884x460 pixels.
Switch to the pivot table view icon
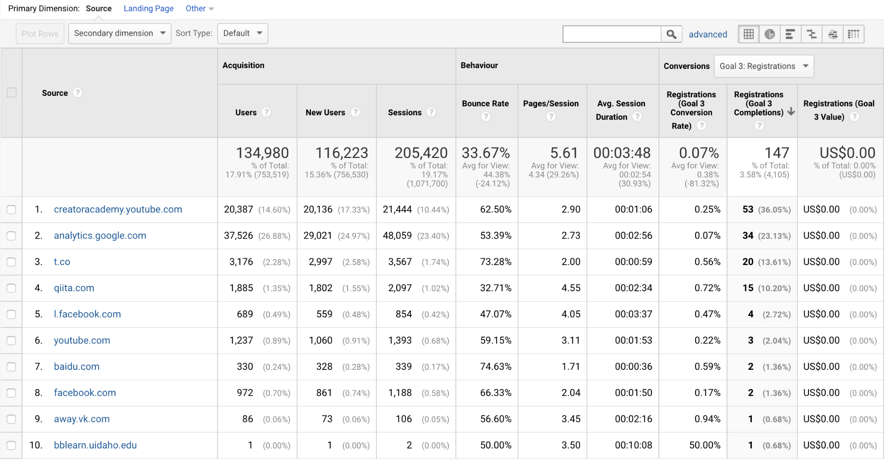click(853, 34)
